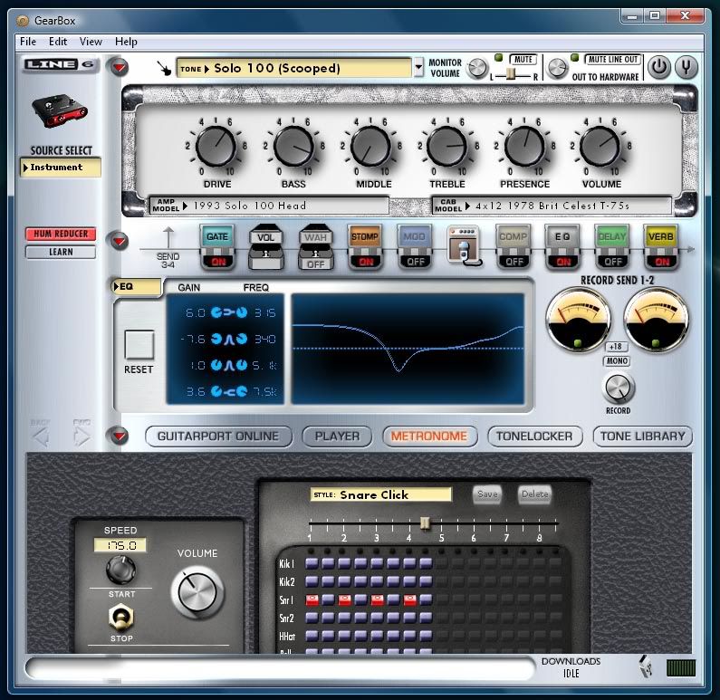
Task: Save the metronome style
Action: click(x=487, y=494)
